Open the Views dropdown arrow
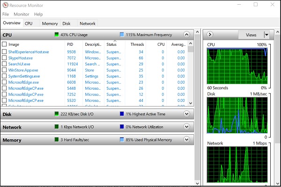 266,35
